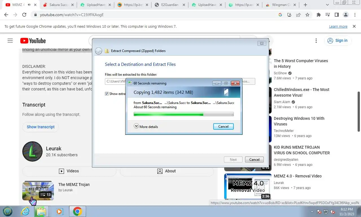Open the tab search dropdown arrow
Screen dimensions: 361x217
click(327, 5)
